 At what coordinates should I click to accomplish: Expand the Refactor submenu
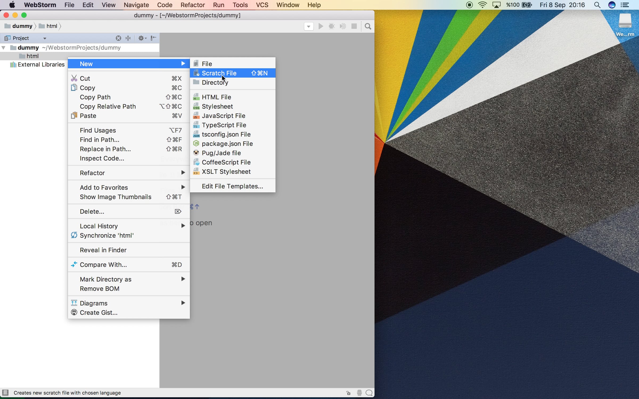[x=129, y=173]
